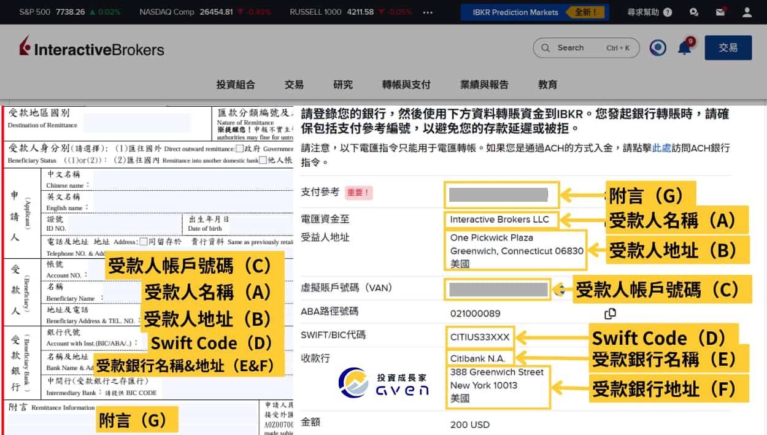Copy the ABA routing number 021000089

click(x=610, y=314)
